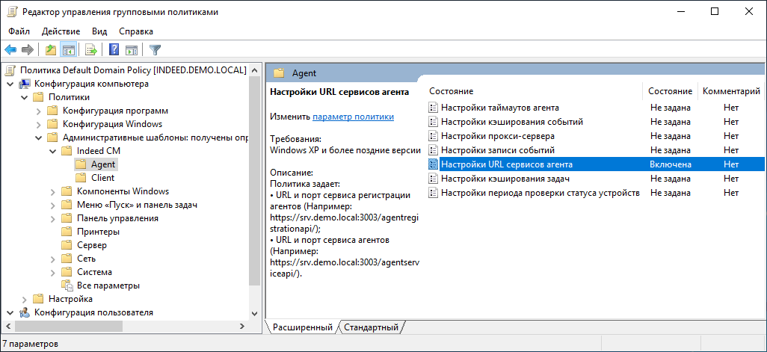Screen dimensions: 767x352
Task: Open Help via the question mark icon
Action: pos(114,50)
